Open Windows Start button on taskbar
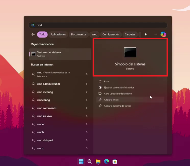Image resolution: width=190 pixels, height=166 pixels. (x=81, y=161)
